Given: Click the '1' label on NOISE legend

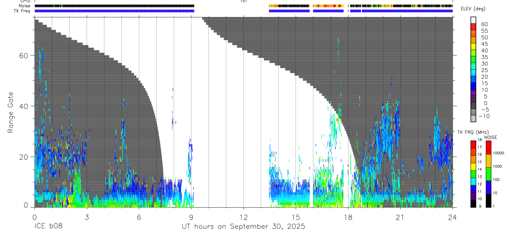Looking at the screenshot, I should click(494, 206).
